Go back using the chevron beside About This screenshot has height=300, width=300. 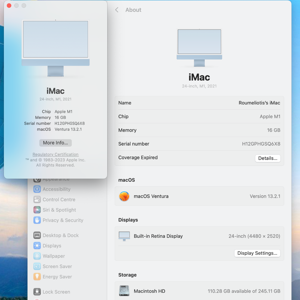pos(117,10)
